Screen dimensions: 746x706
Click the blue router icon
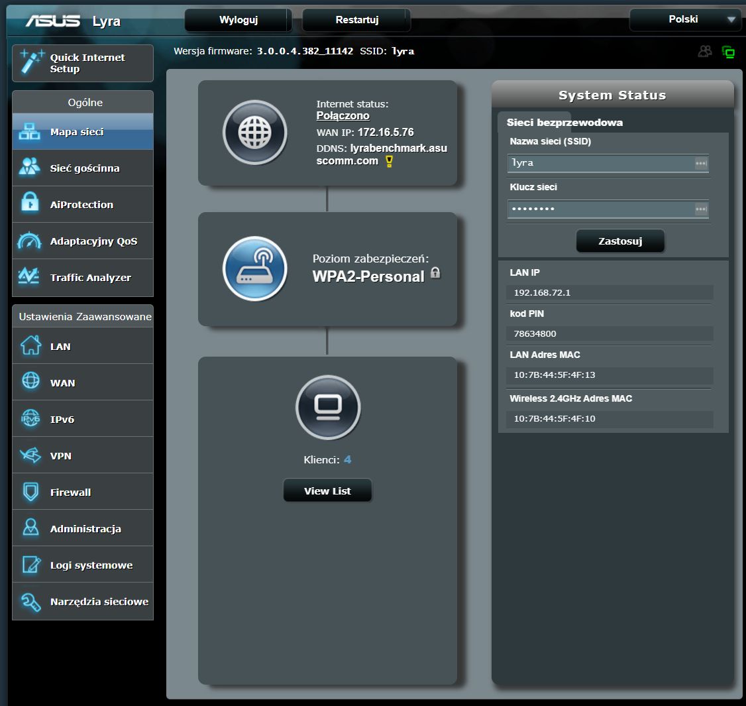point(255,268)
